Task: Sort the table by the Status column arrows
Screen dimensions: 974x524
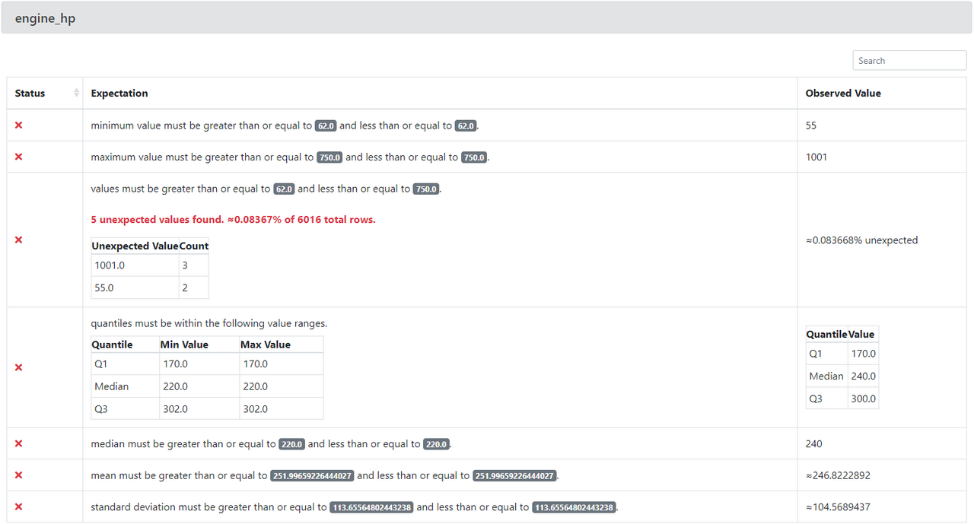Action: [76, 93]
